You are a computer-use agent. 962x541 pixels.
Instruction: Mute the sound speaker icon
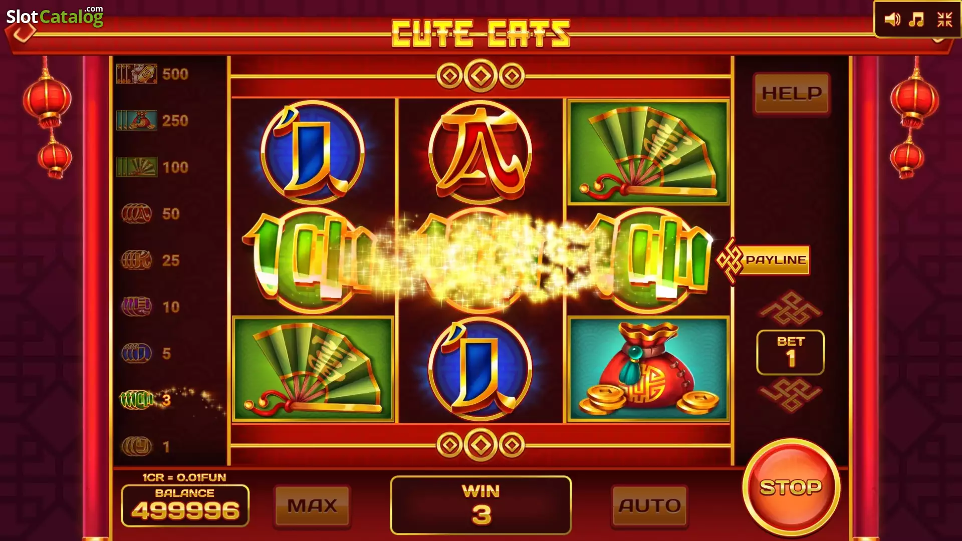(x=892, y=20)
